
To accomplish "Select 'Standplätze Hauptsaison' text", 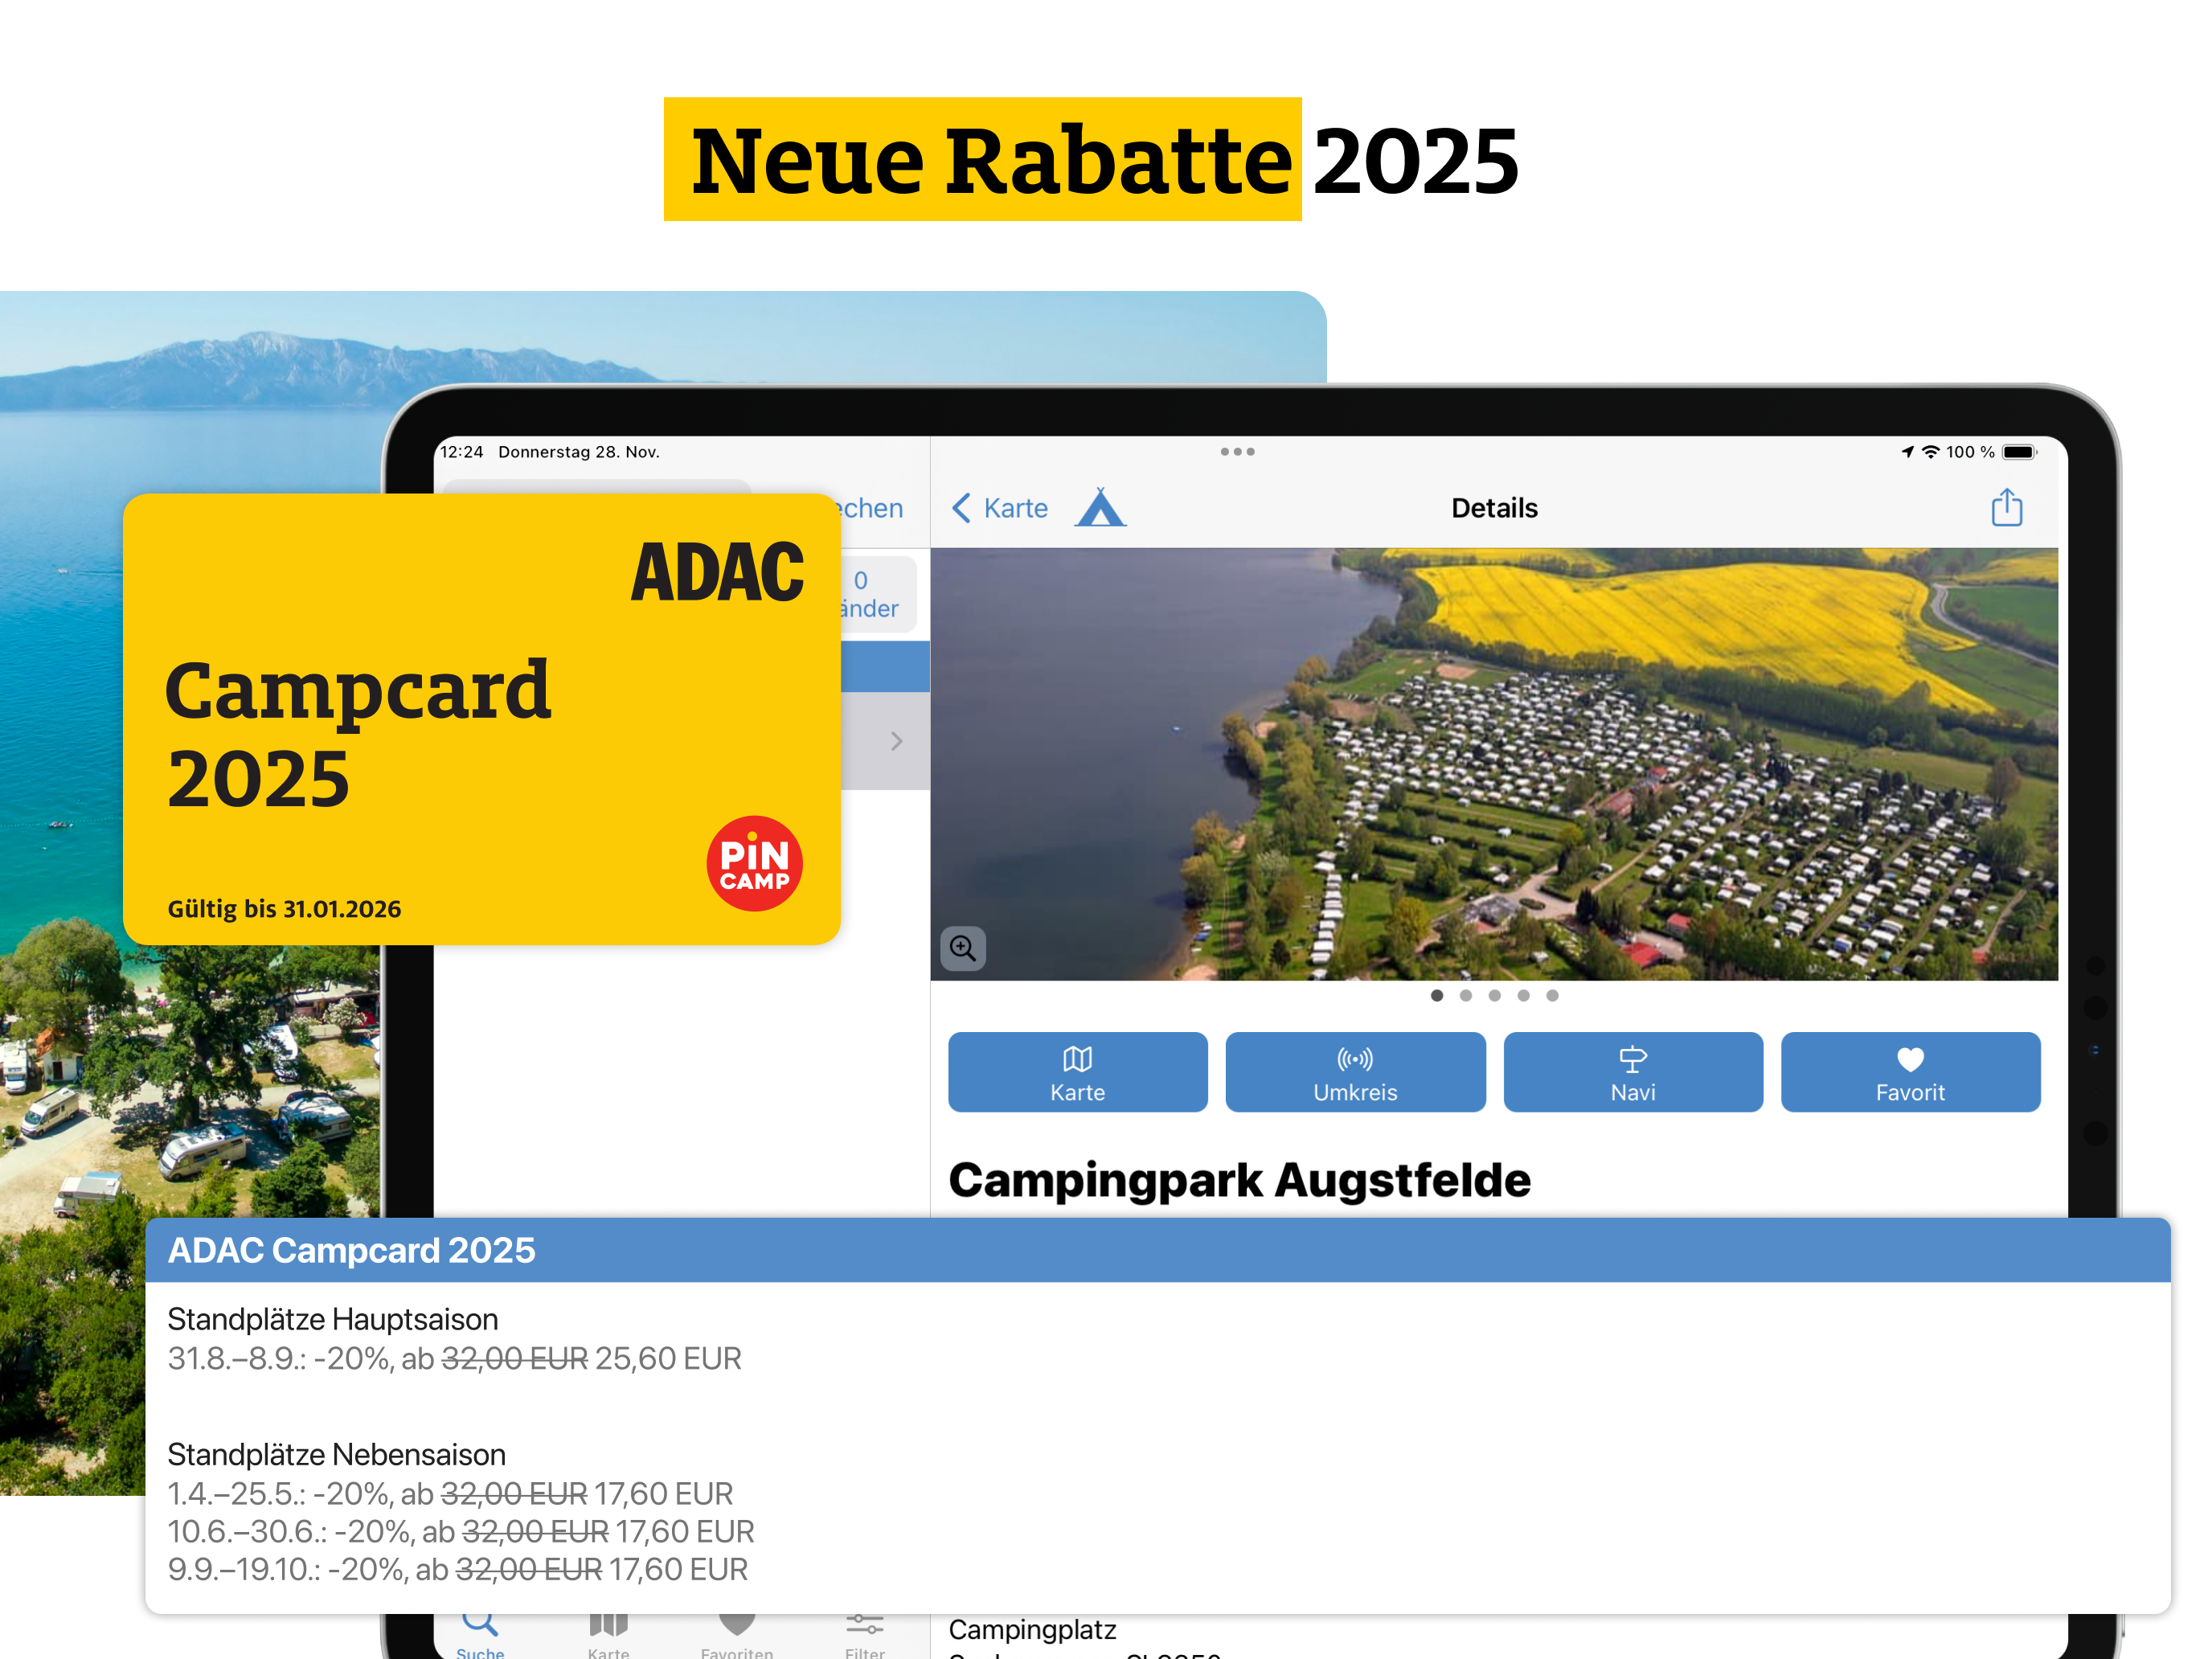I will point(332,1319).
